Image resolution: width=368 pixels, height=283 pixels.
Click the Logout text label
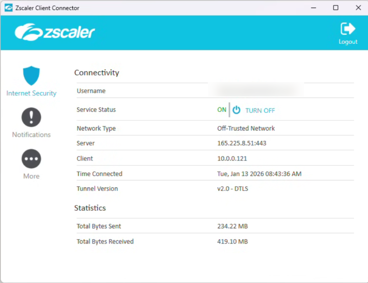click(348, 42)
